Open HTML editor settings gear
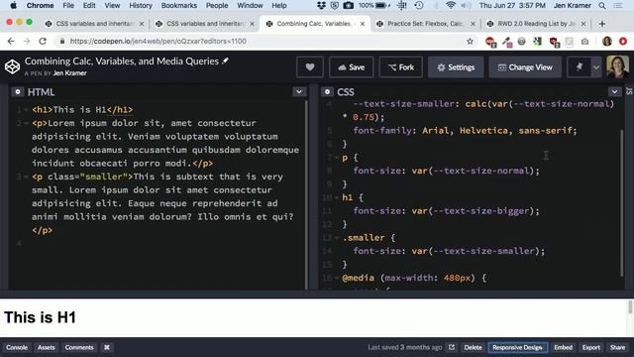634x357 pixels. 18,92
